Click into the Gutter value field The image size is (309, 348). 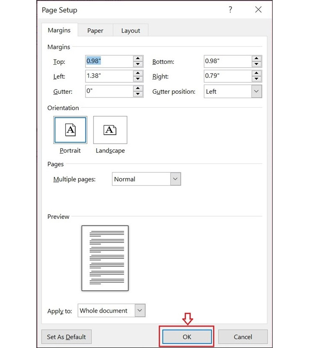110,91
